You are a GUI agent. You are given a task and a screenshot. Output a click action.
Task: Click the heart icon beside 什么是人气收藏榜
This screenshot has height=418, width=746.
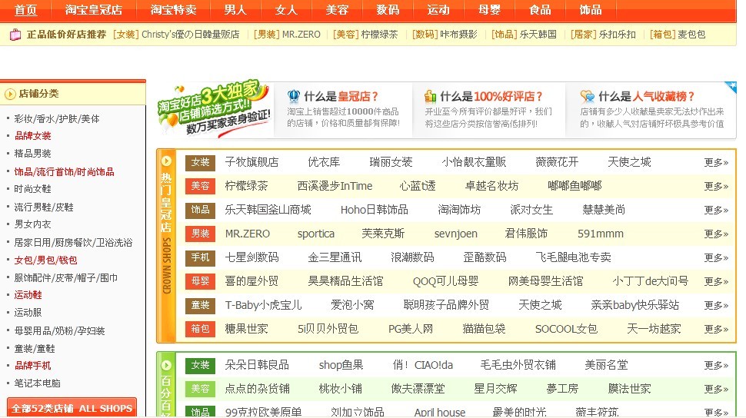[588, 96]
